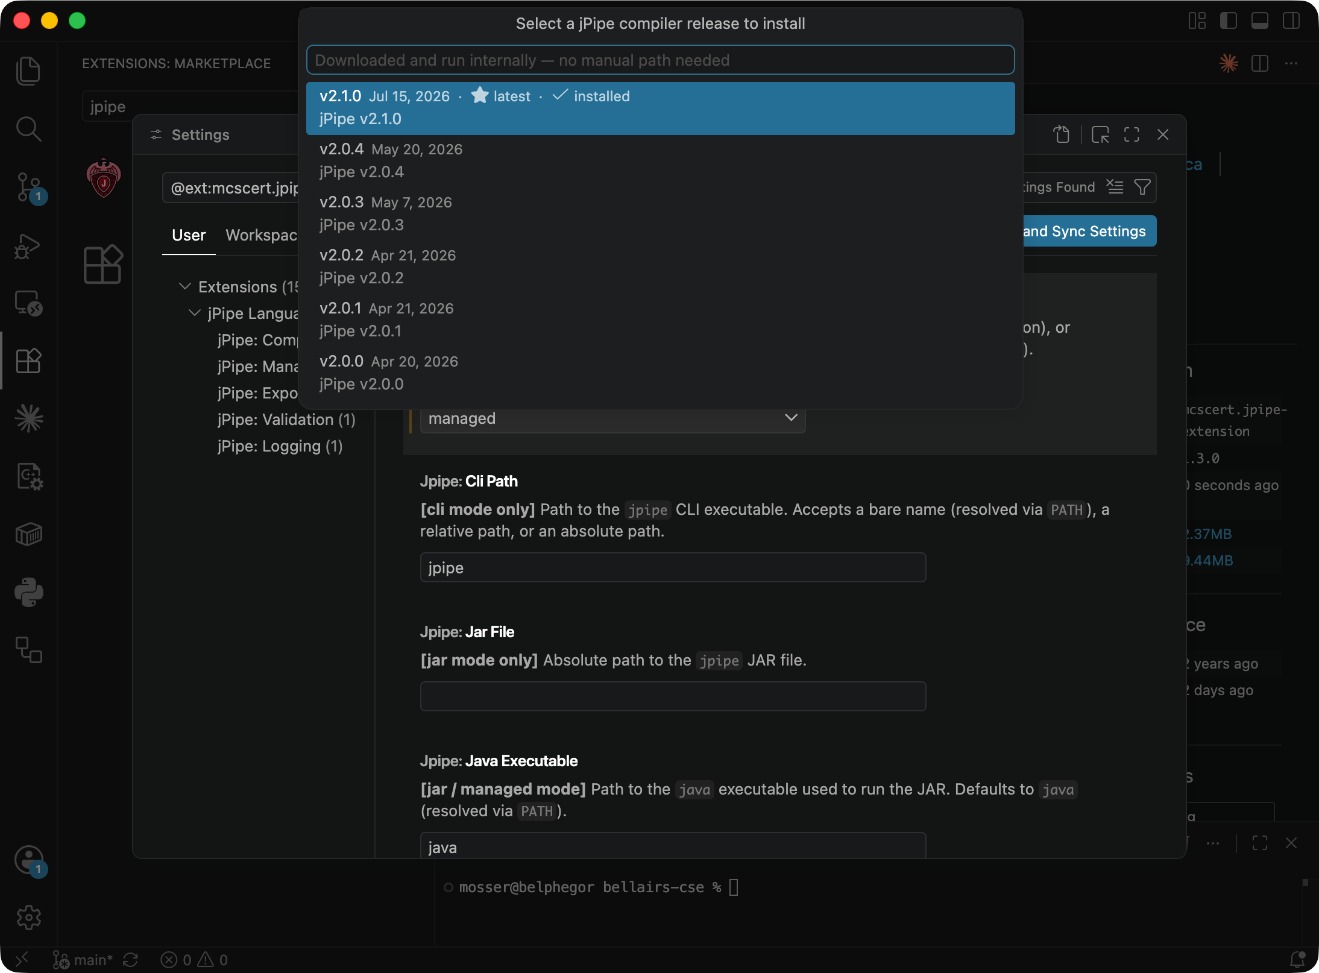Open the notifications bell in status bar
1319x973 pixels.
pyautogui.click(x=1297, y=959)
